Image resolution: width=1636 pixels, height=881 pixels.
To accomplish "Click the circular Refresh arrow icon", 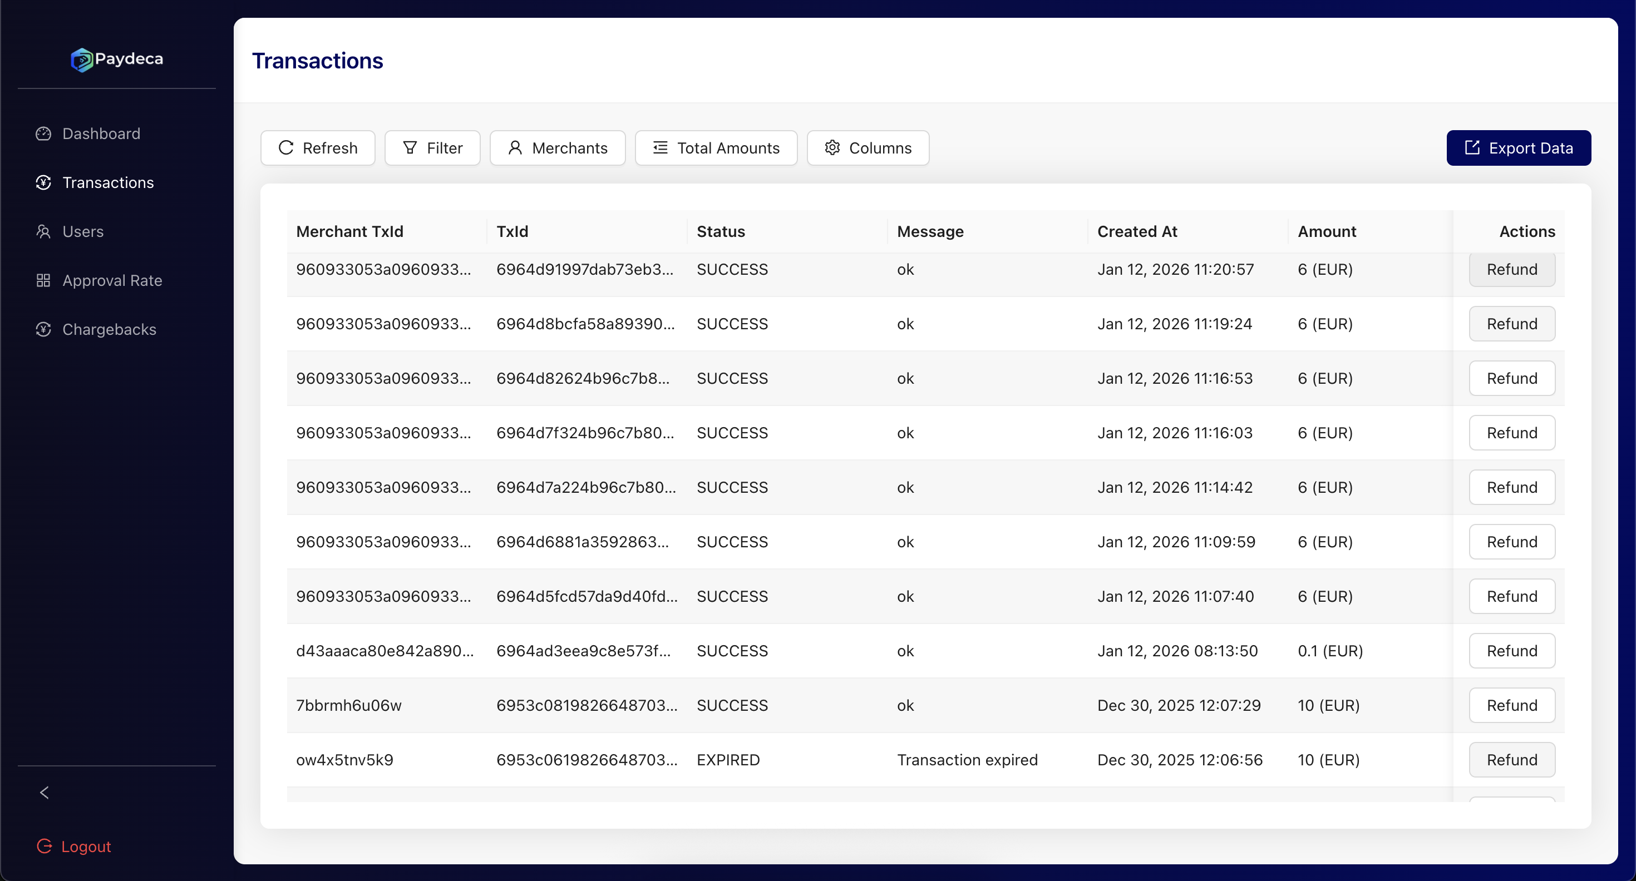I will coord(286,147).
